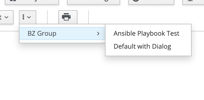Open the Ansible Playbook Test custom button
This screenshot has height=100, width=204.
point(146,34)
